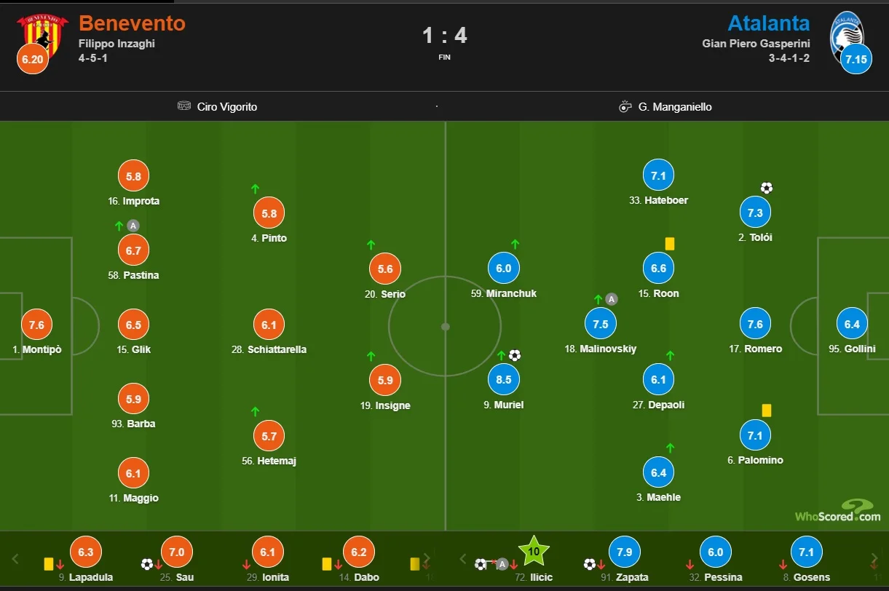This screenshot has width=889, height=591.
Task: Click Ilicic's green star rating badge
Action: click(x=534, y=551)
